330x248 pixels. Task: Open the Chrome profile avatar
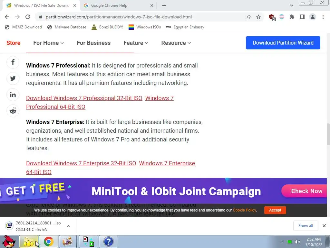[313, 17]
